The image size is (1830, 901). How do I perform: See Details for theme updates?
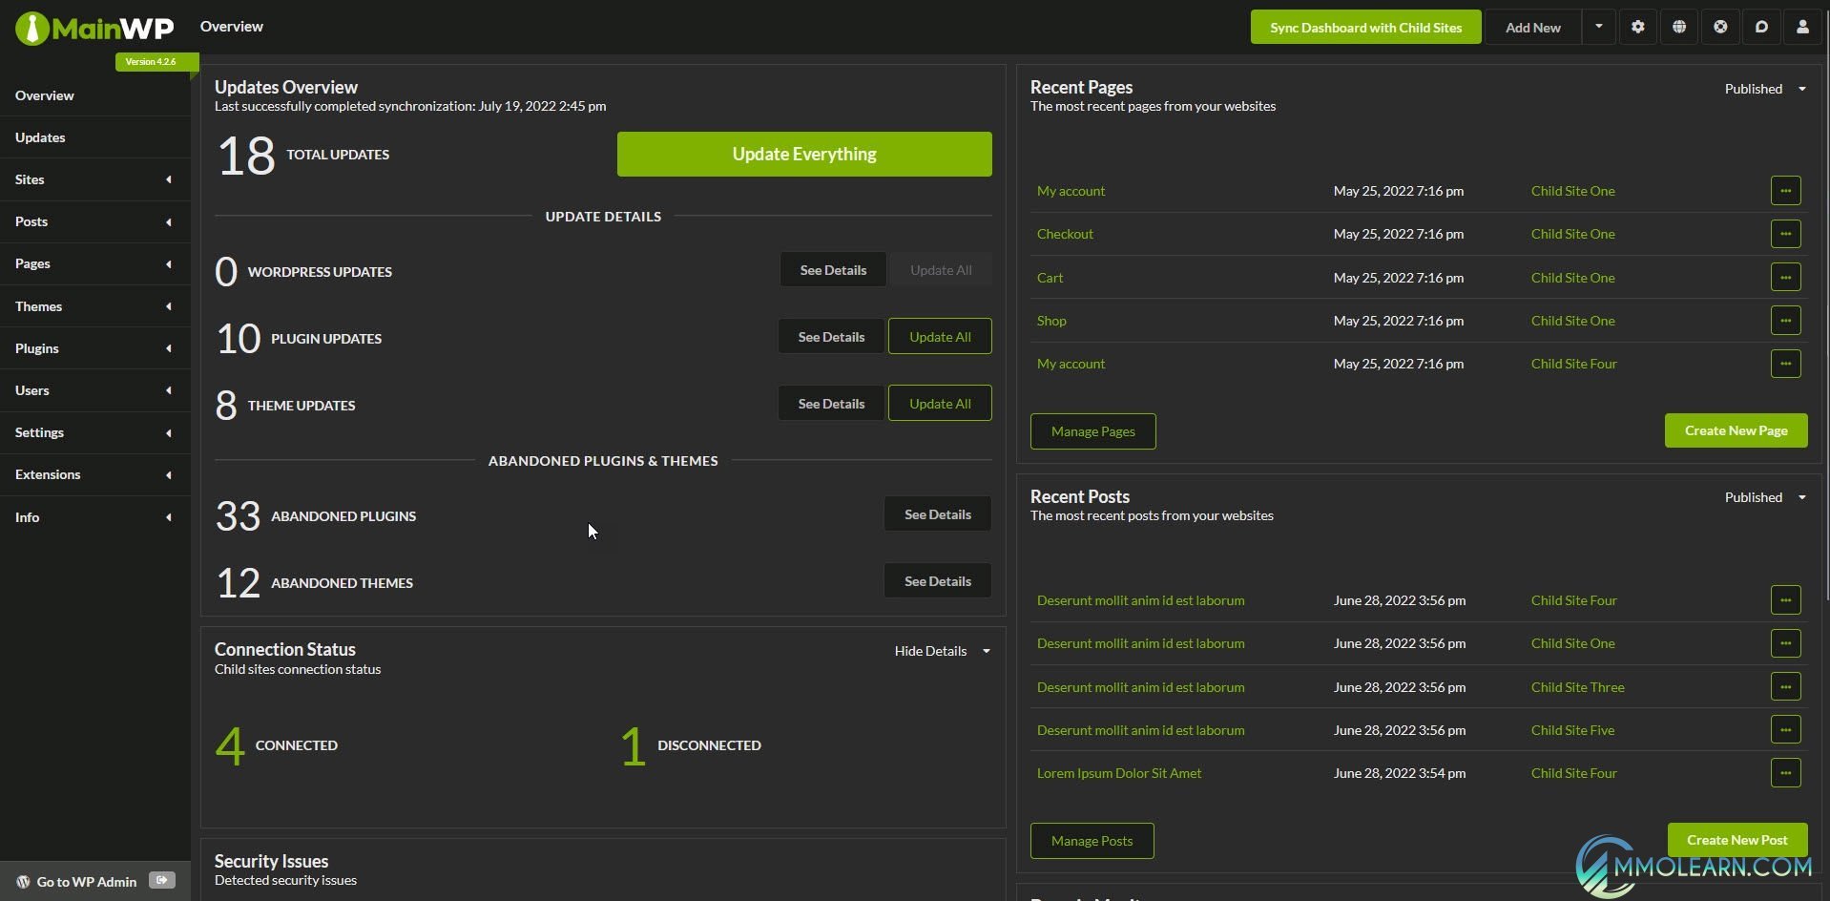pos(831,404)
